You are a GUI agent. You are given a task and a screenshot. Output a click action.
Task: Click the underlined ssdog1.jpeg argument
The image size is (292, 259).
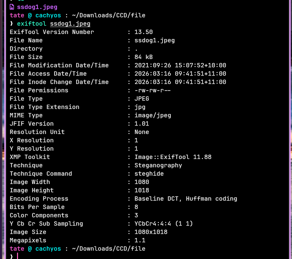coord(70,24)
